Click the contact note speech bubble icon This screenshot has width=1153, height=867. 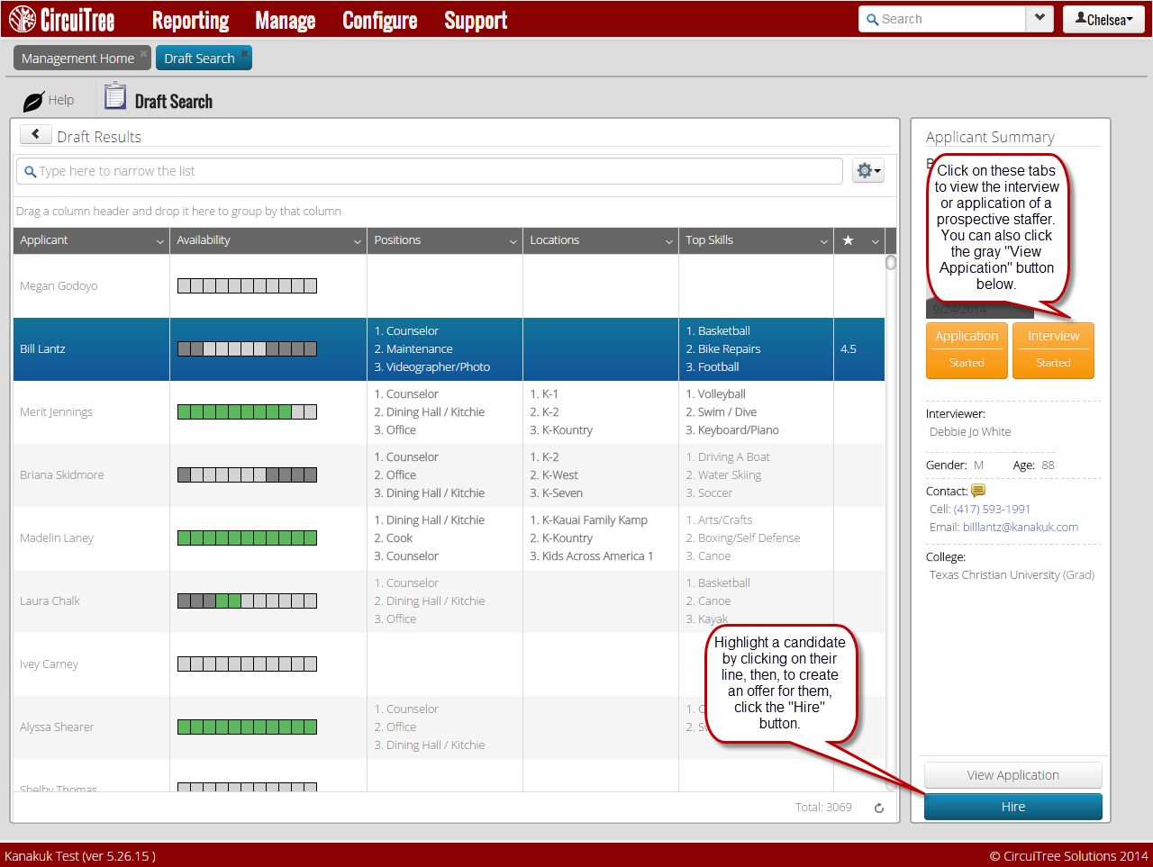[x=978, y=491]
